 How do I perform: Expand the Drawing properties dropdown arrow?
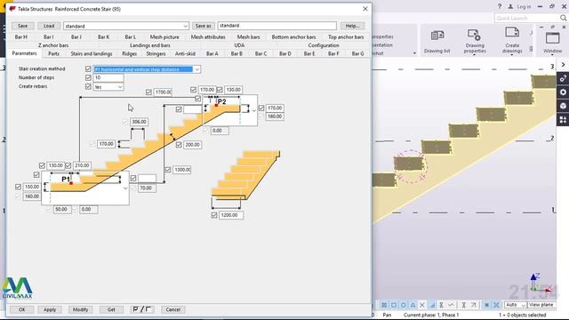pos(474,55)
